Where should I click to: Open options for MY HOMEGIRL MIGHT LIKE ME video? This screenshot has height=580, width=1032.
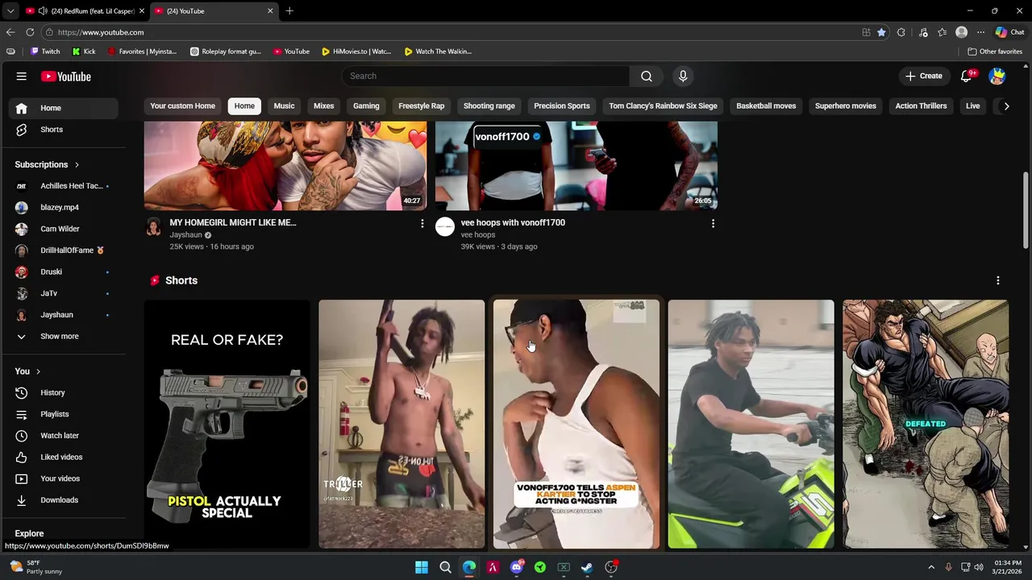coord(422,223)
